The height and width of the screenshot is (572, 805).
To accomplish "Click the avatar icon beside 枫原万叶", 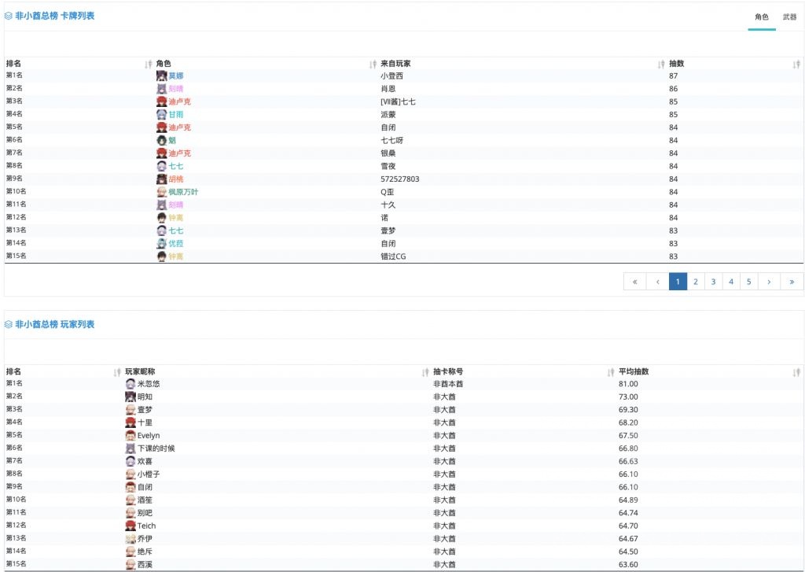I will tap(161, 192).
